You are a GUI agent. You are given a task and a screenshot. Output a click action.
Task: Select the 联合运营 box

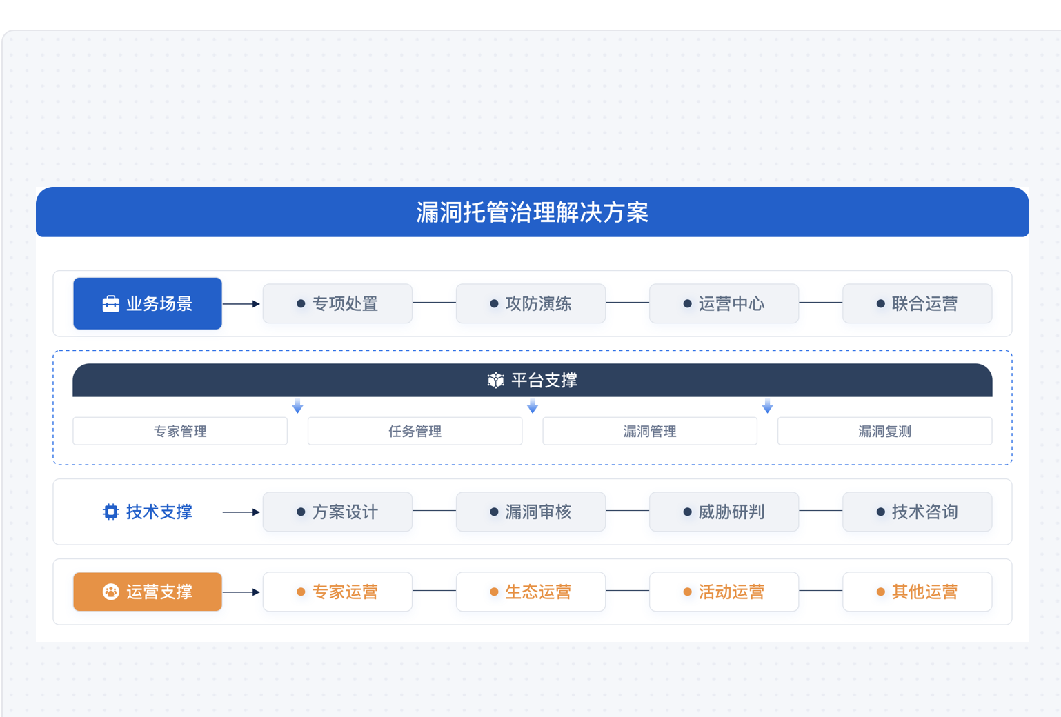tap(917, 304)
